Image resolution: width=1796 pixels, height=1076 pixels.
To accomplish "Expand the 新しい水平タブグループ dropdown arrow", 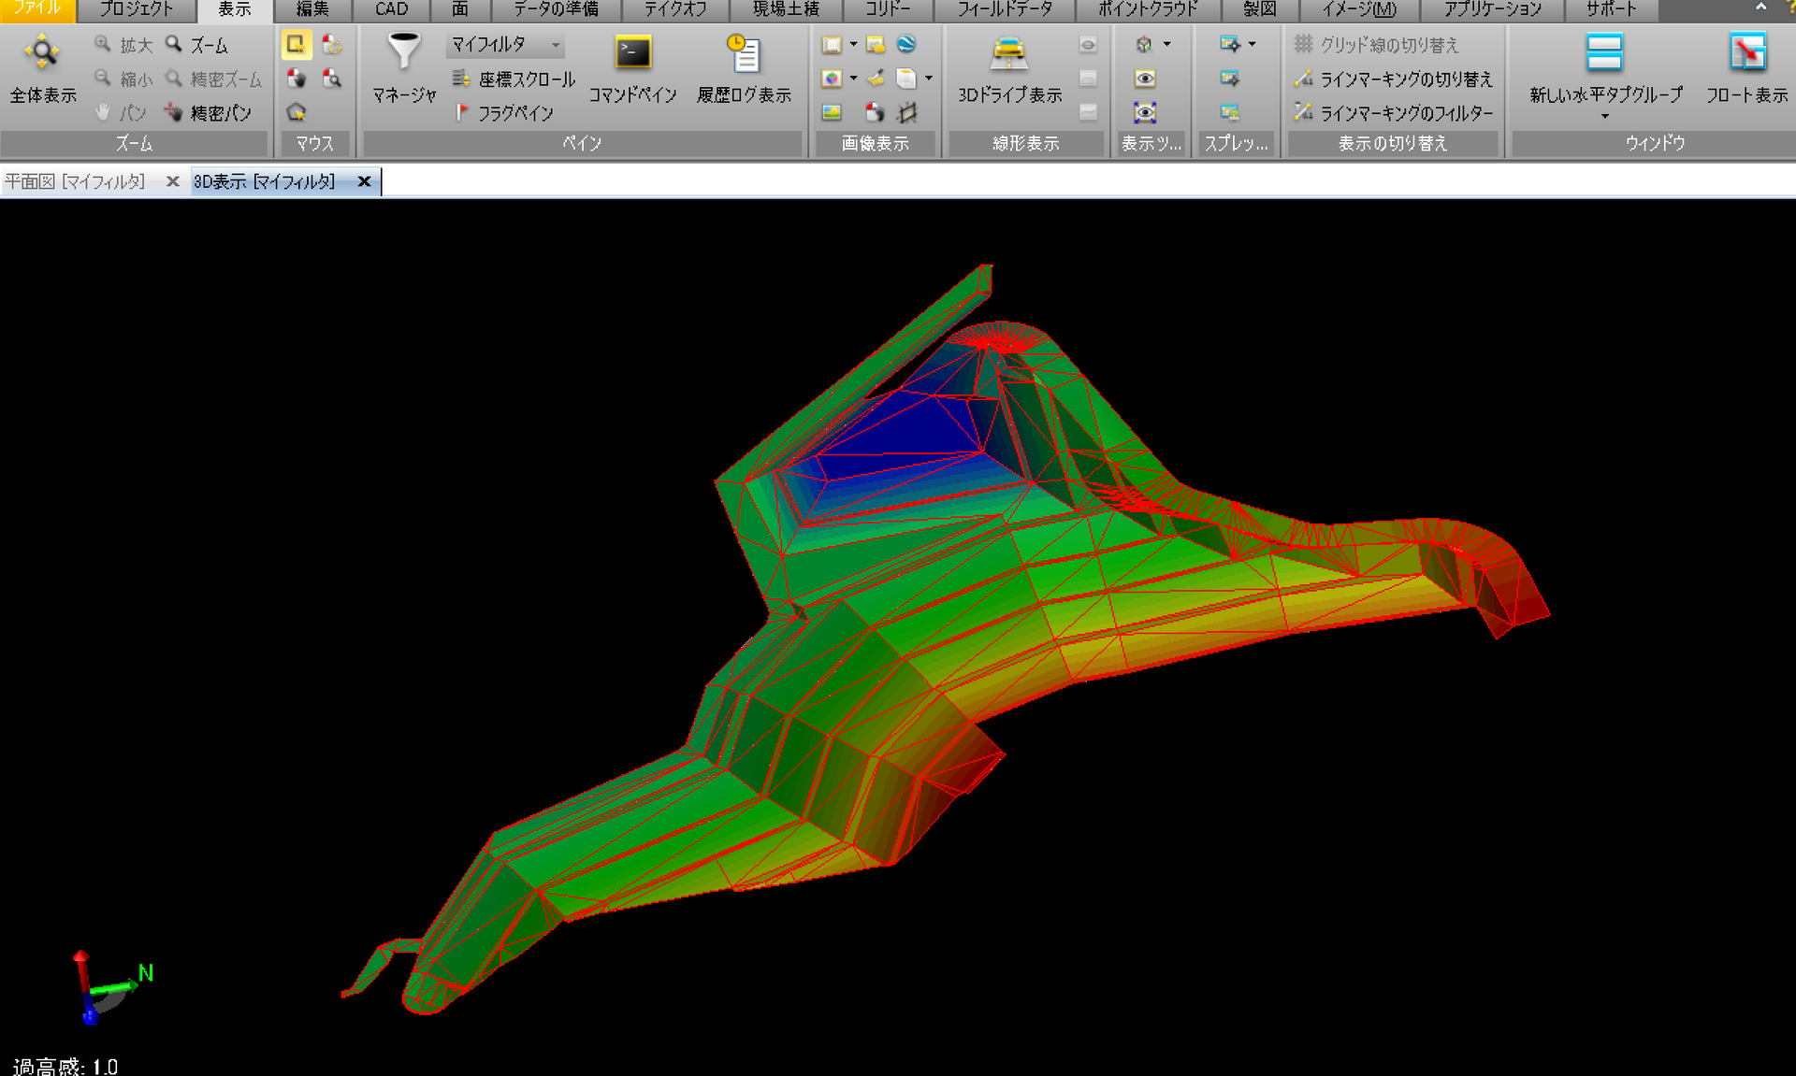I will click(1605, 117).
